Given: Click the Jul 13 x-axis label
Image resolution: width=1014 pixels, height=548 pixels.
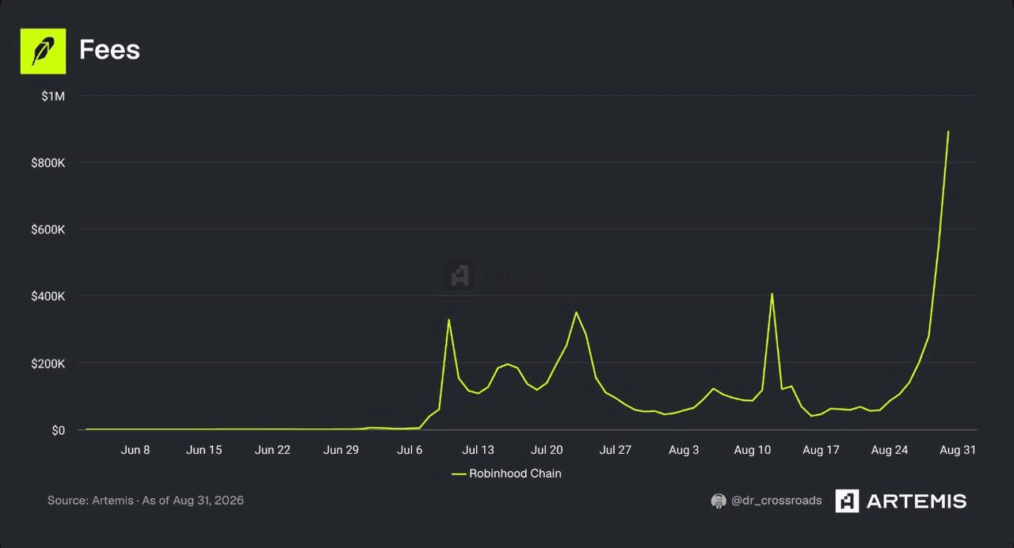Looking at the screenshot, I should [x=478, y=450].
